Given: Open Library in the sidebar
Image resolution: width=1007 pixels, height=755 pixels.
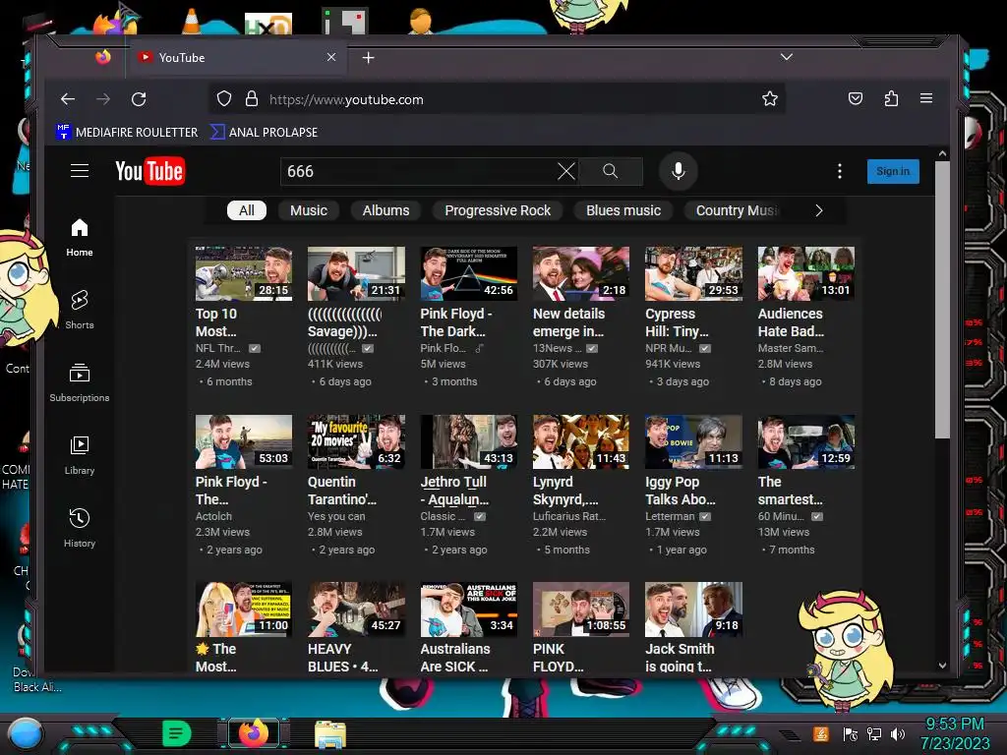Looking at the screenshot, I should [x=80, y=455].
